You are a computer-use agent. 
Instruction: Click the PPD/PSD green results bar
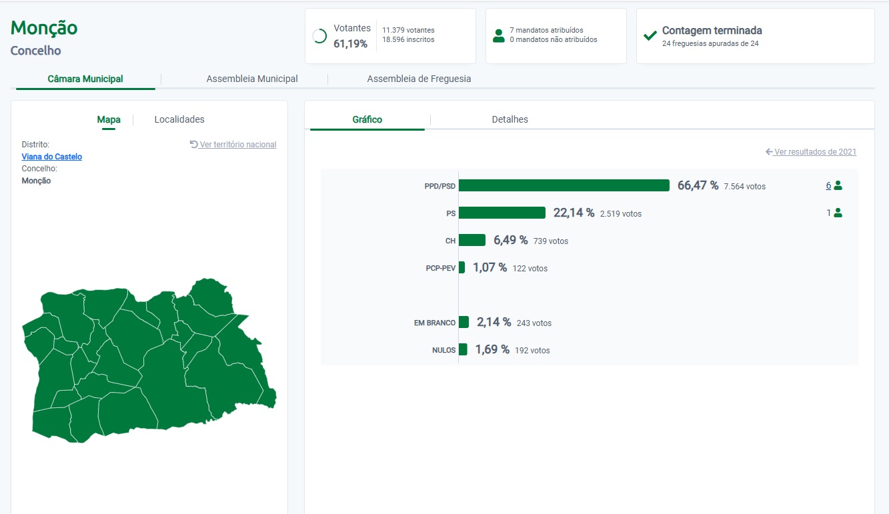pos(564,185)
